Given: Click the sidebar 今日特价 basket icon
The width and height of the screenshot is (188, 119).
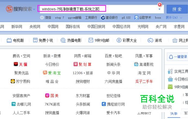Looking at the screenshot, I should click(170, 79).
